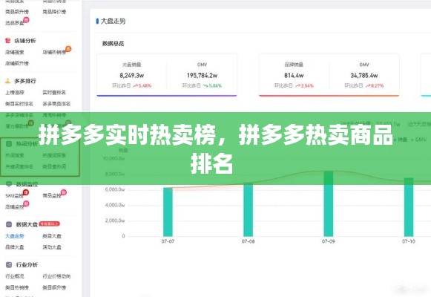Screen dimensions: 431x297
Task: Click the 8,249.3w sales value
Action: [131, 75]
